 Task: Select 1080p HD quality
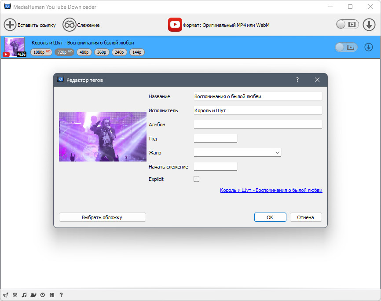[41, 52]
